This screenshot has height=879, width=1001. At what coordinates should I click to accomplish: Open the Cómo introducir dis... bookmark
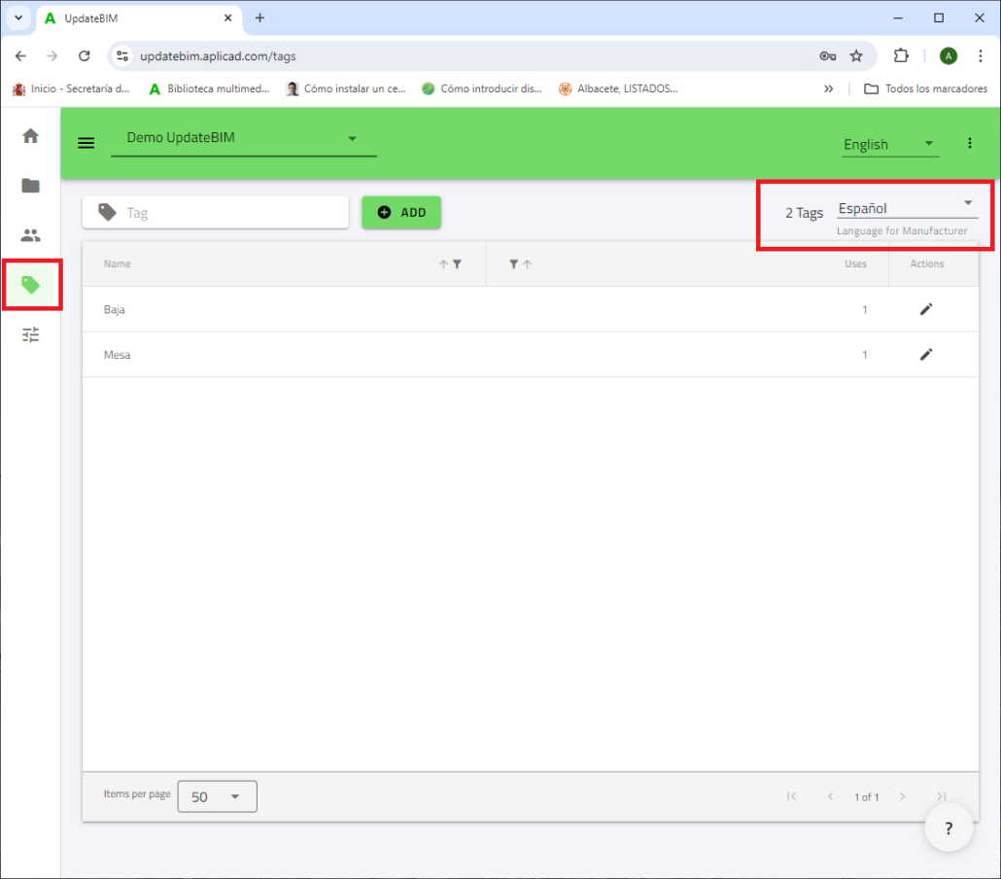tap(482, 88)
